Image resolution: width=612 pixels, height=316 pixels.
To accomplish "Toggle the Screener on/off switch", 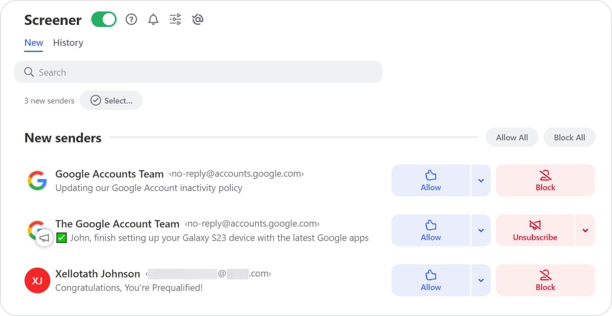I will 104,19.
